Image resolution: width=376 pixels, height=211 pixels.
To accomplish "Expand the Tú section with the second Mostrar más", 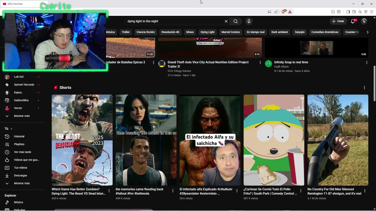I will [22, 183].
